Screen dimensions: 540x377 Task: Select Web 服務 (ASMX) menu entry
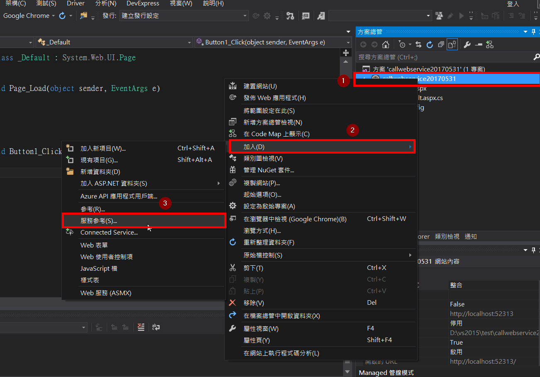coord(144,293)
